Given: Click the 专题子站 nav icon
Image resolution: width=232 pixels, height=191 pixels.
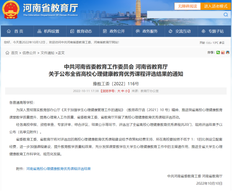Looking at the screenshot, I should 204,31.
